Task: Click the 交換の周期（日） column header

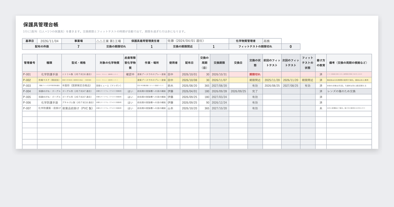Action: point(204,62)
